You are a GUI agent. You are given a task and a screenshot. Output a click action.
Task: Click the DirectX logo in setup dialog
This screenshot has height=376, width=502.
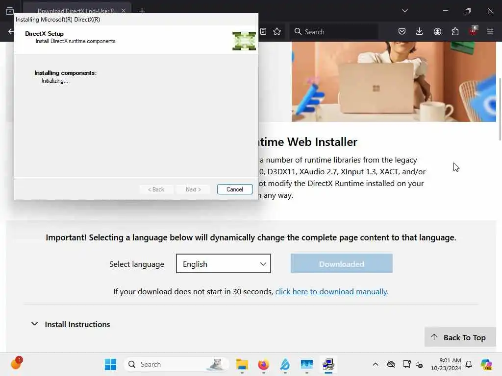244,41
